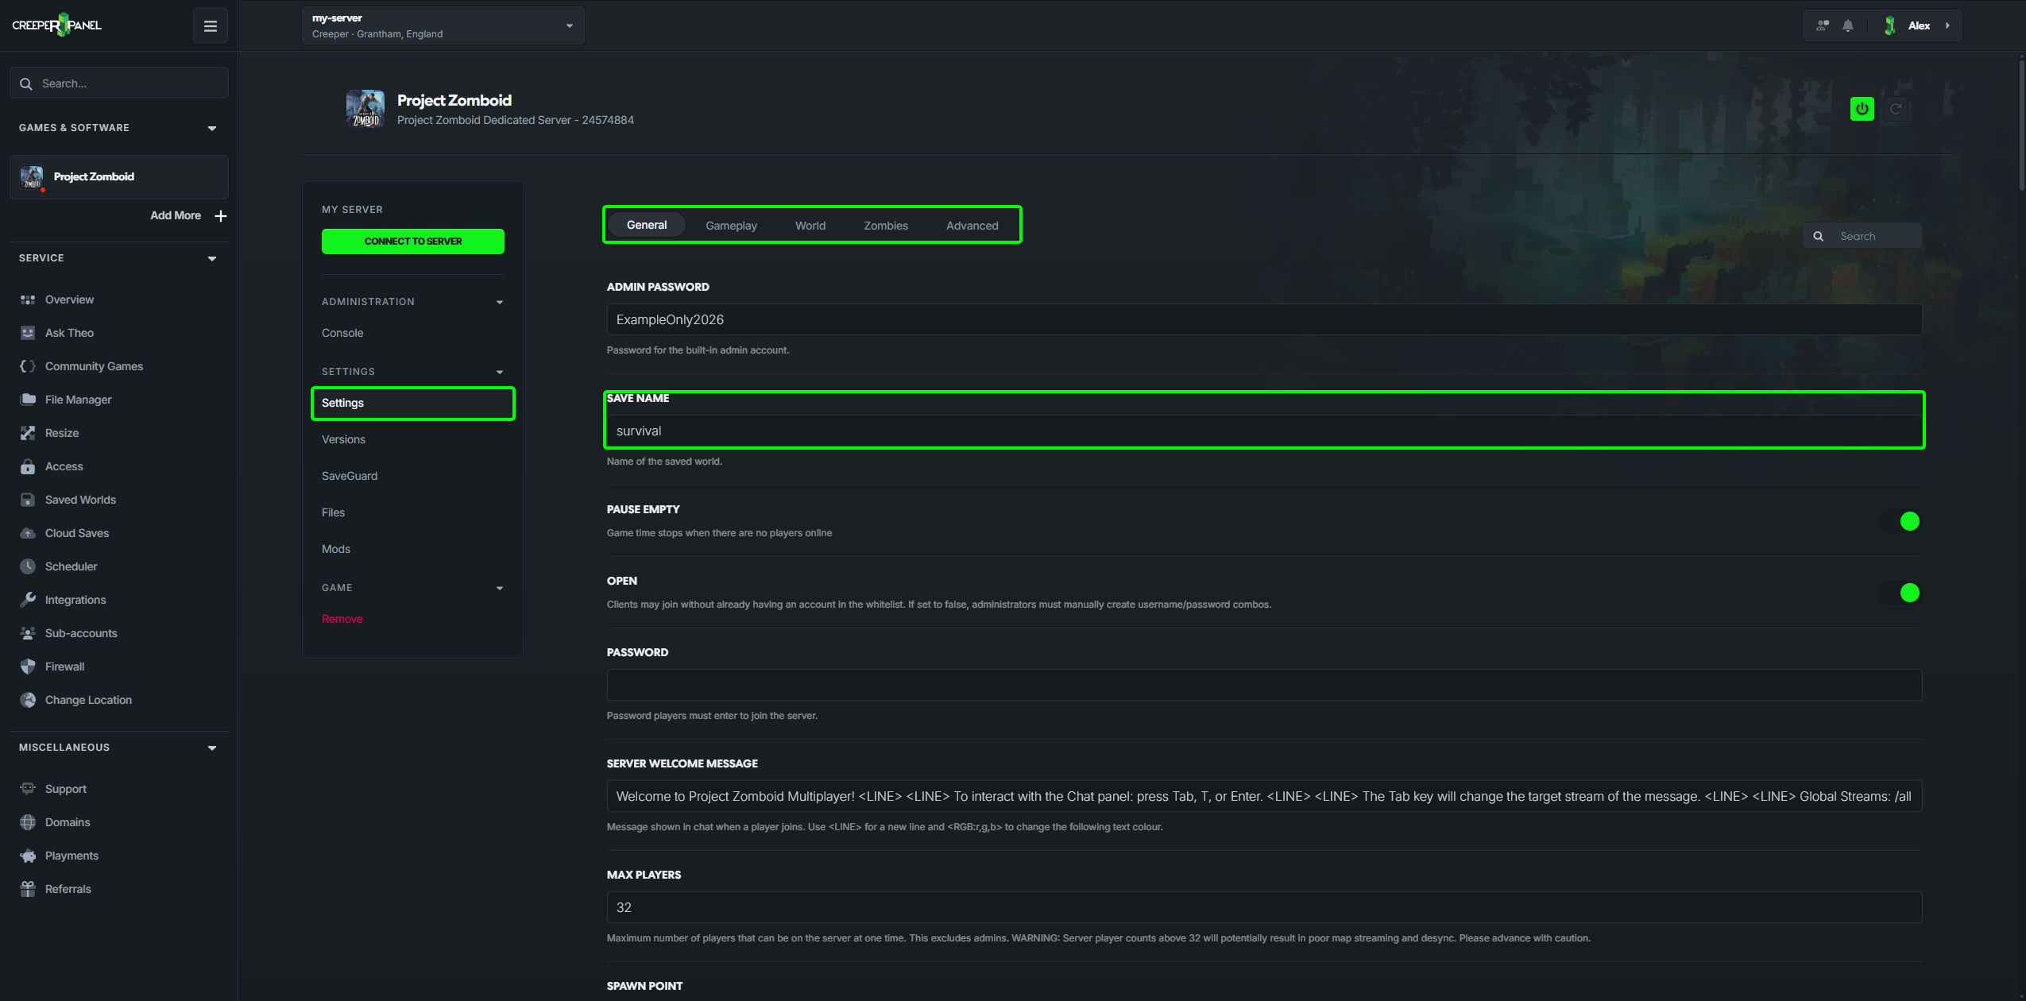2026x1001 pixels.
Task: Collapse the Service section
Action: tap(212, 259)
